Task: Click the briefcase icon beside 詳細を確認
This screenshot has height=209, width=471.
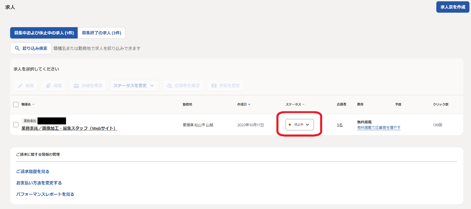Action: (76, 86)
